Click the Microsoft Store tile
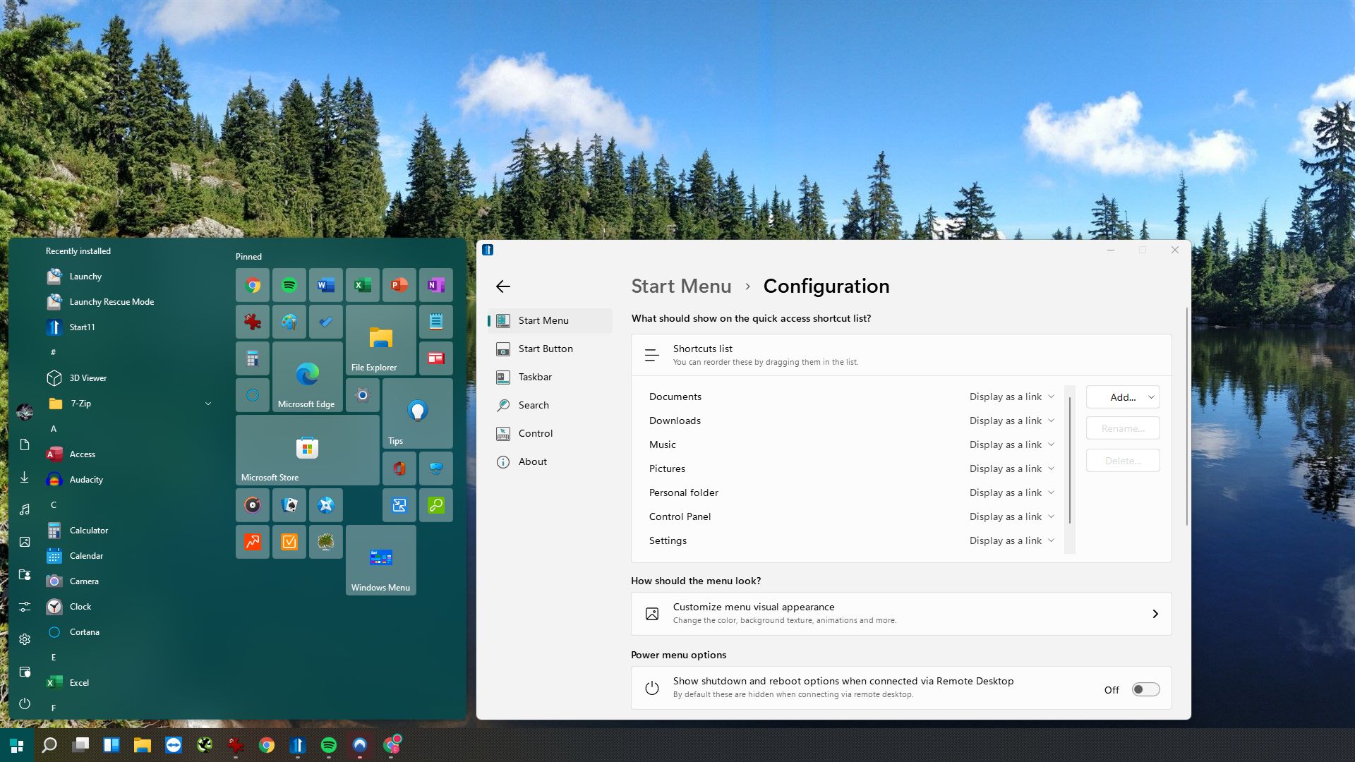This screenshot has width=1355, height=762. 307,449
